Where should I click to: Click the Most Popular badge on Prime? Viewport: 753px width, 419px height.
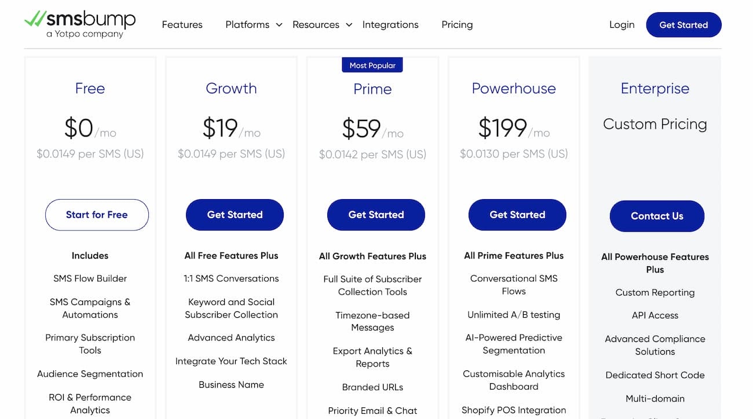pos(372,65)
